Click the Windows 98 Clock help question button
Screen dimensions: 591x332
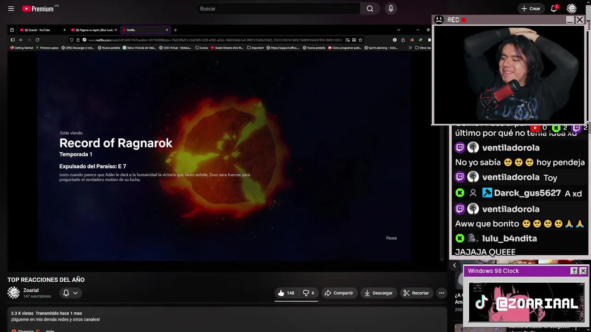pos(574,271)
